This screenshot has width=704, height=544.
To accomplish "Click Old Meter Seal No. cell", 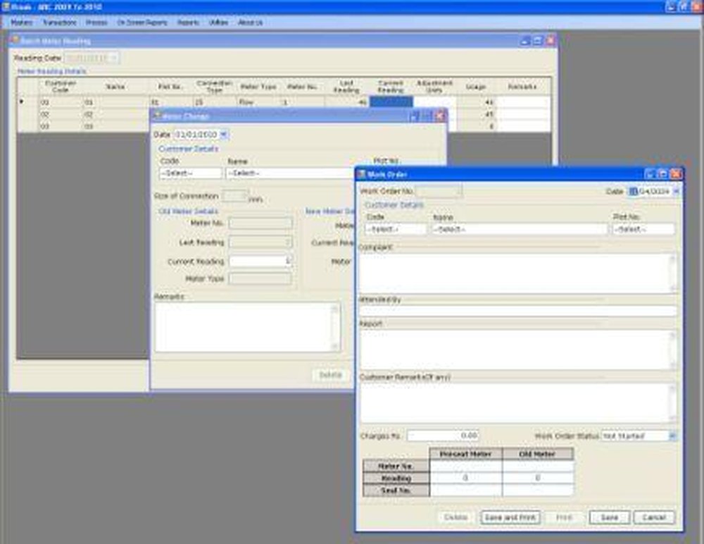I will pyautogui.click(x=538, y=490).
